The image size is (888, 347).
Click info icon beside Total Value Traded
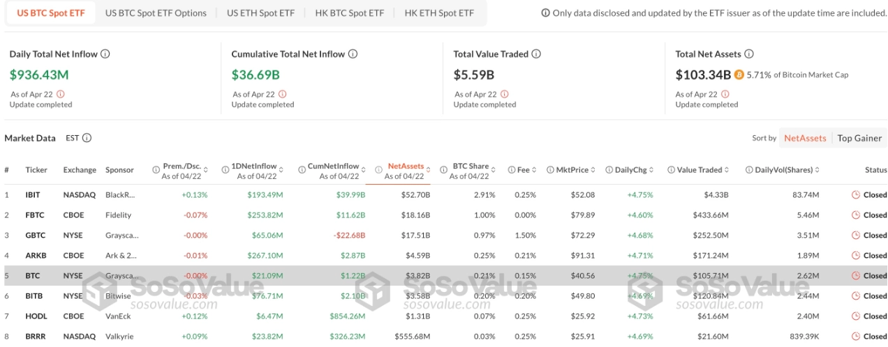536,54
